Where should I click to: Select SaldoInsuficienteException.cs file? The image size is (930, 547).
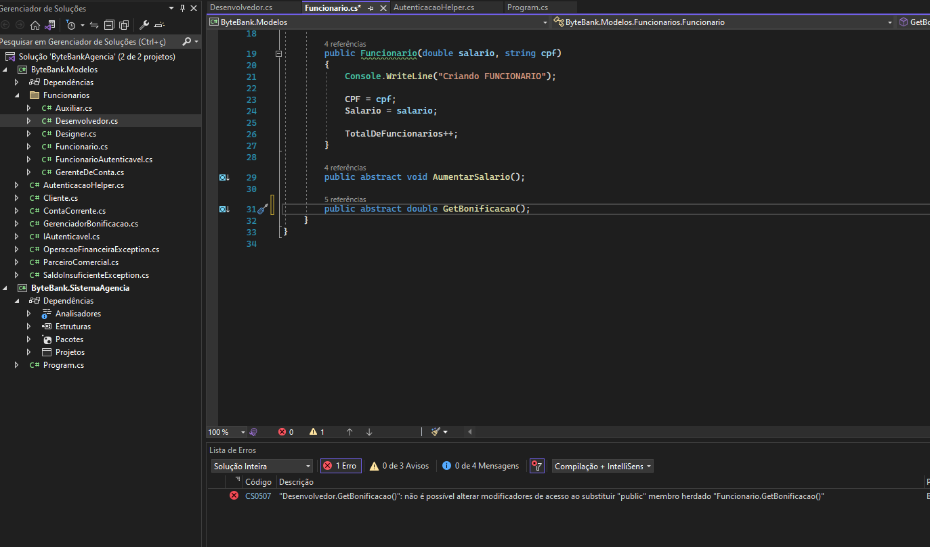(96, 275)
